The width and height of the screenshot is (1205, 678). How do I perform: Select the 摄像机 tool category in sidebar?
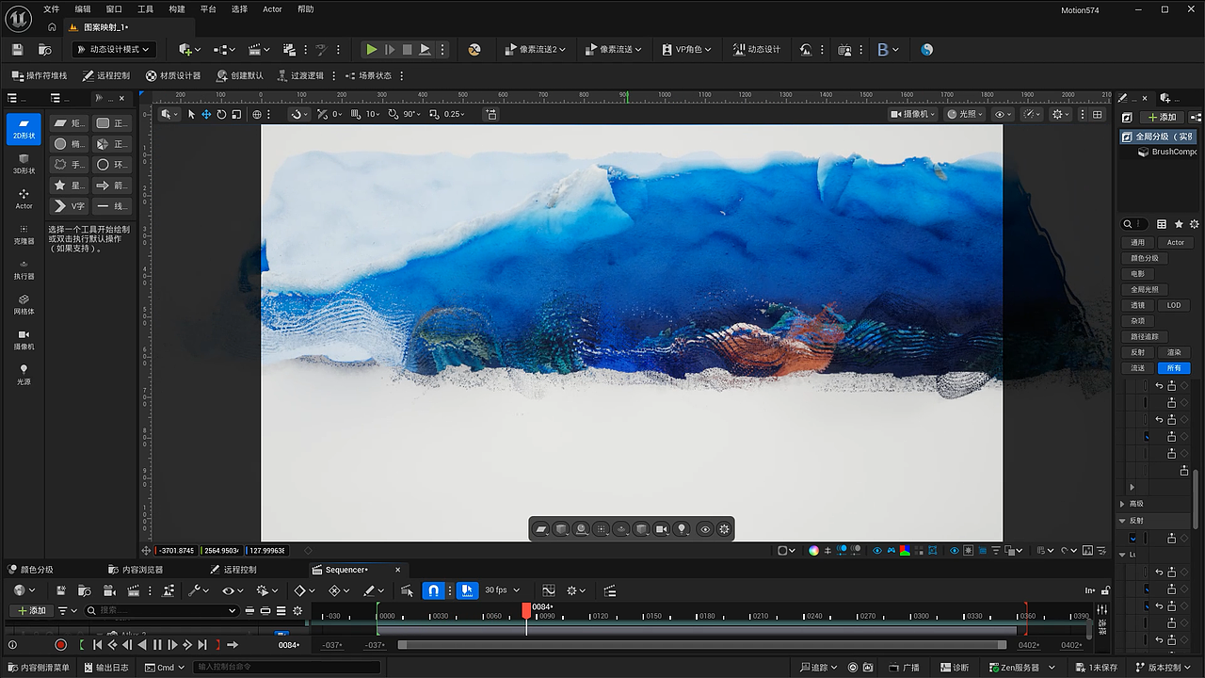click(24, 339)
